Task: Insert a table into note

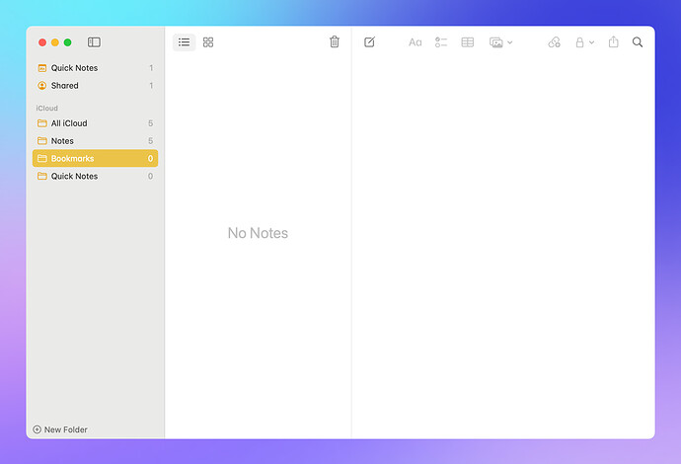Action: click(x=468, y=42)
